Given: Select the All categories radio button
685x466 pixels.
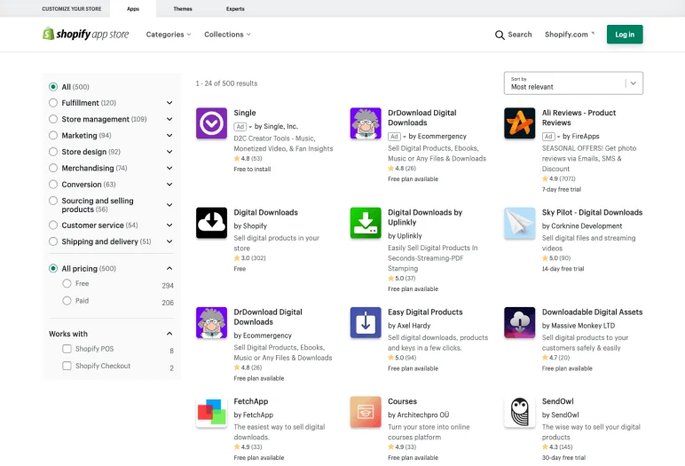Looking at the screenshot, I should tap(53, 87).
